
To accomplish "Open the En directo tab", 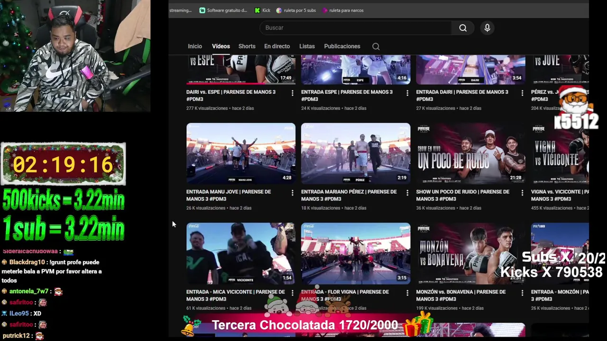I will (x=277, y=46).
